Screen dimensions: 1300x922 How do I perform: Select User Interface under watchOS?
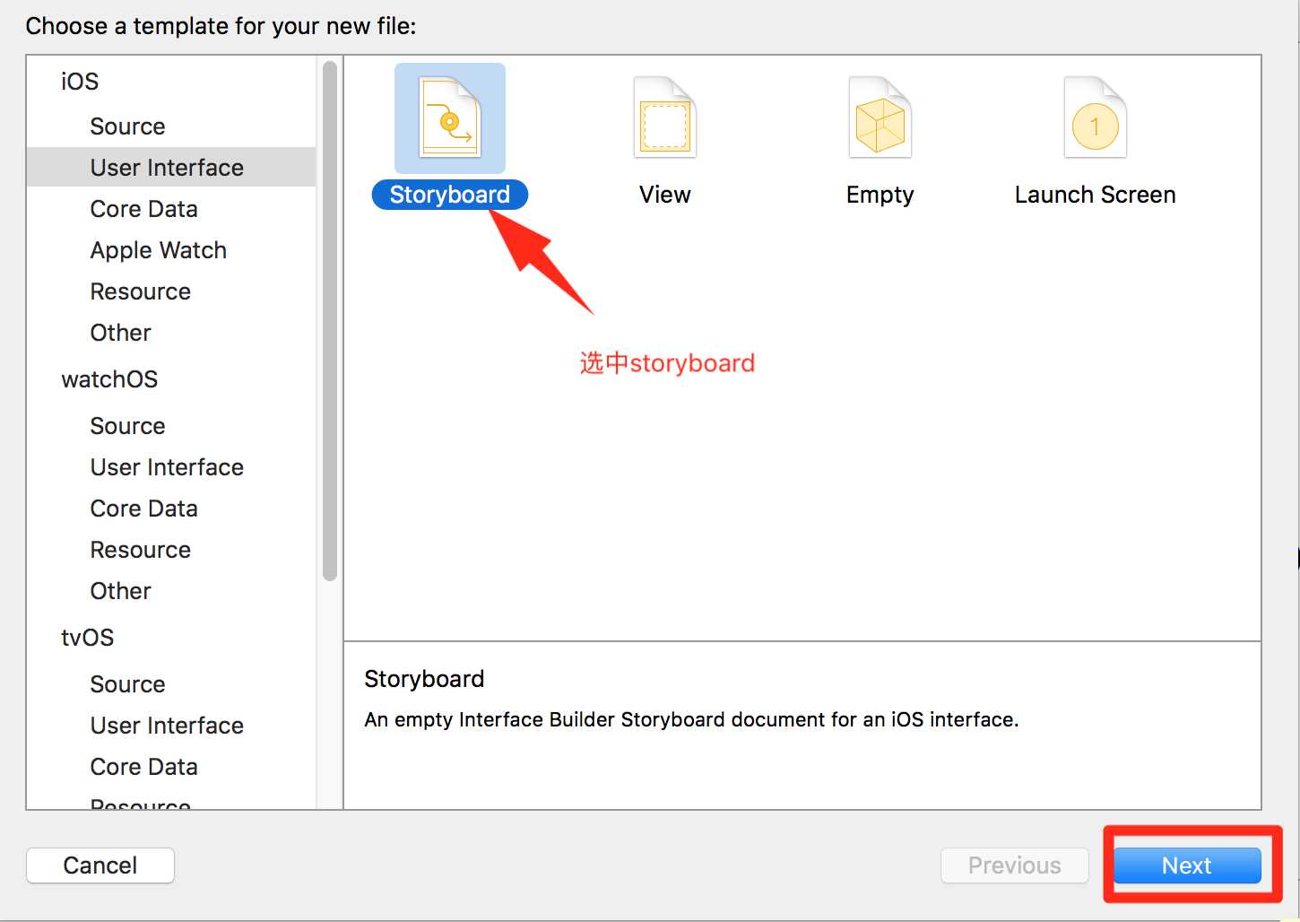167,467
